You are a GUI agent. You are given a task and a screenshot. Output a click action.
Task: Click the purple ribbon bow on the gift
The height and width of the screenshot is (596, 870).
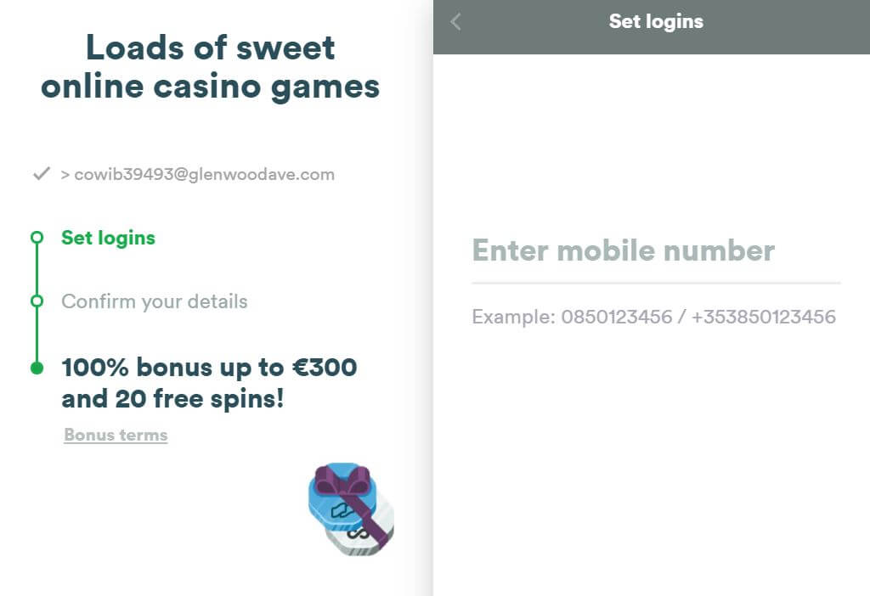click(342, 481)
